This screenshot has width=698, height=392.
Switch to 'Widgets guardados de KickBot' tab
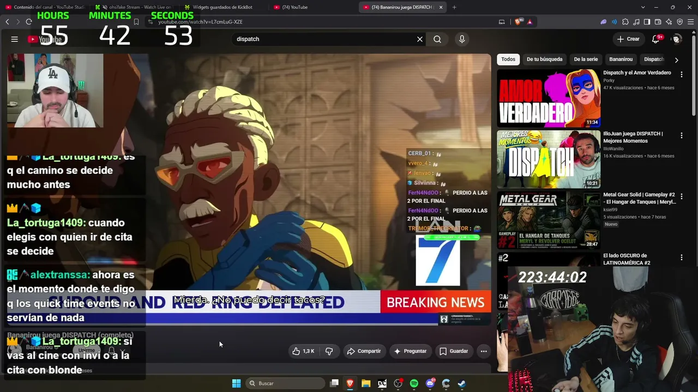pos(222,7)
